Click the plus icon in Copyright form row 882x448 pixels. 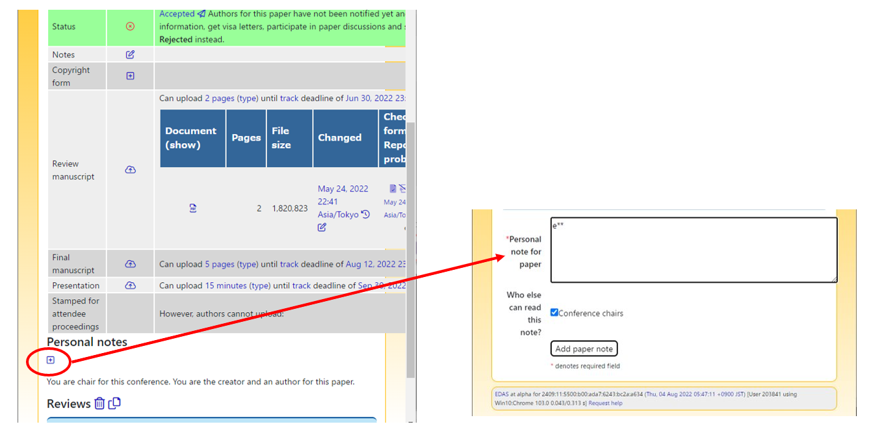130,76
